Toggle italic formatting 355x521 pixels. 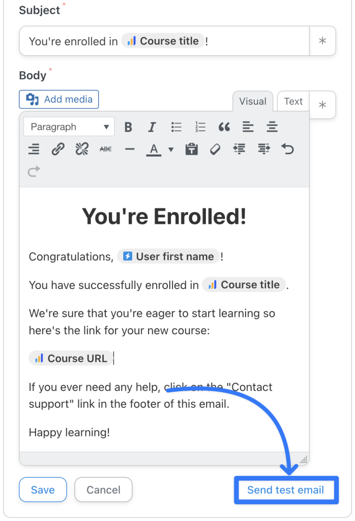tap(152, 127)
